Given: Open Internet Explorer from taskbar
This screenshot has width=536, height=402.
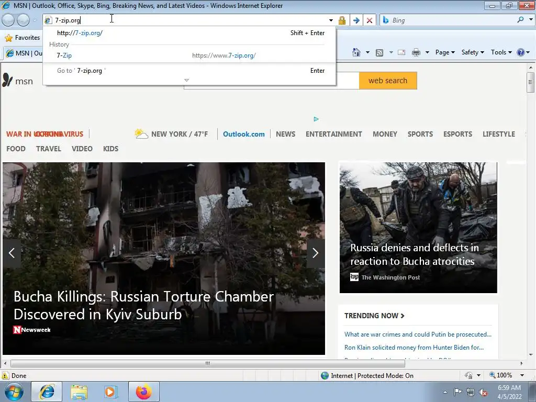Looking at the screenshot, I should click(x=47, y=392).
